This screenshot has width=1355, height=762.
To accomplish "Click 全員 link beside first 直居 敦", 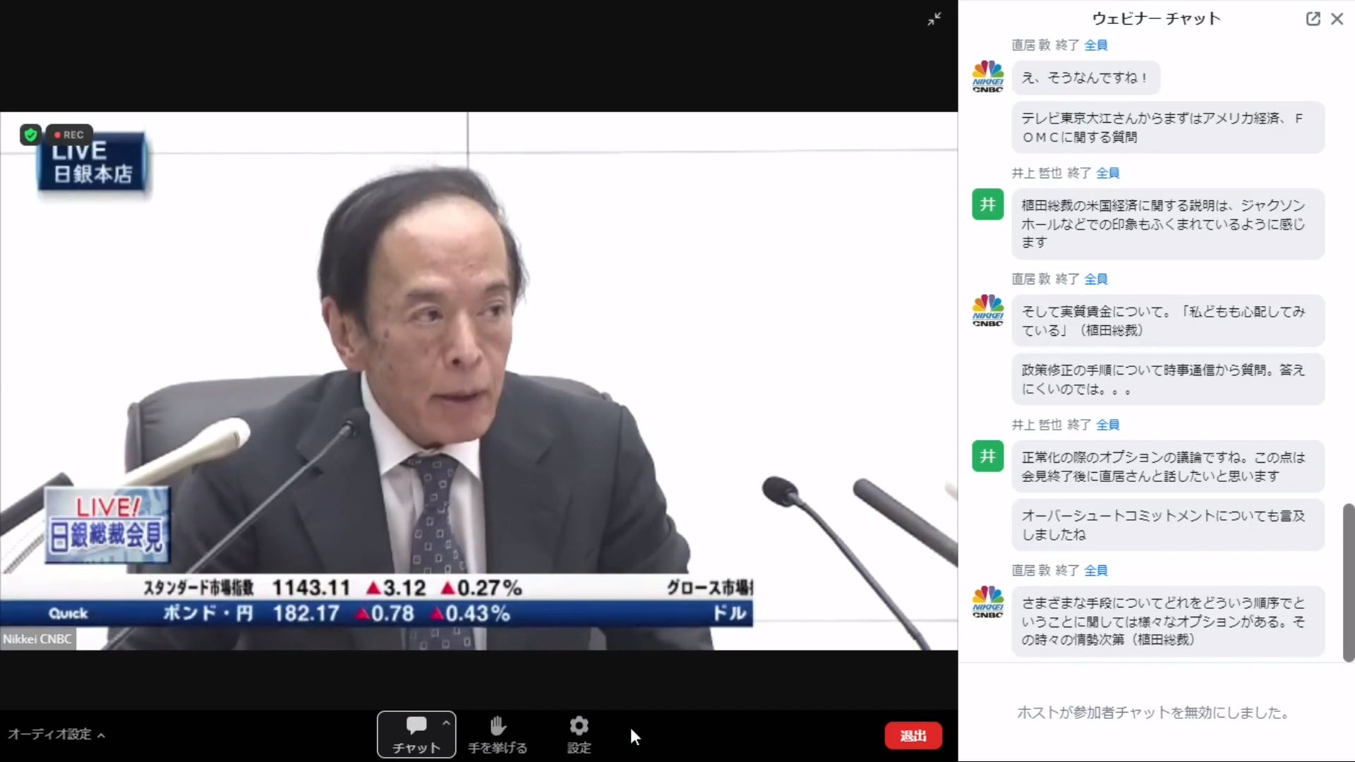I will tap(1095, 45).
